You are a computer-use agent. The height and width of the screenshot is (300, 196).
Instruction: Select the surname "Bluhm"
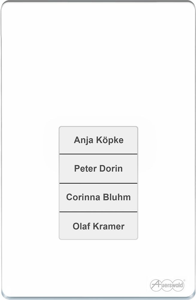[117, 197]
